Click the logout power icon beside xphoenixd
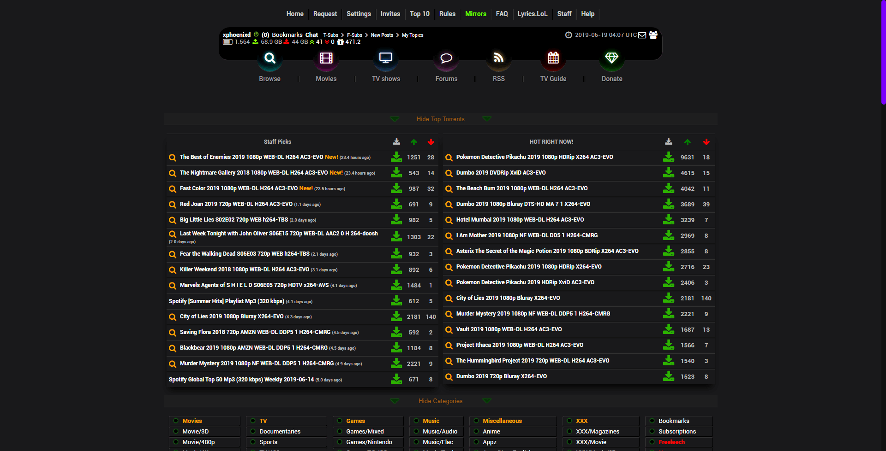886x451 pixels. point(257,35)
